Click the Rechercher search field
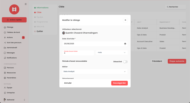 point(175,7)
